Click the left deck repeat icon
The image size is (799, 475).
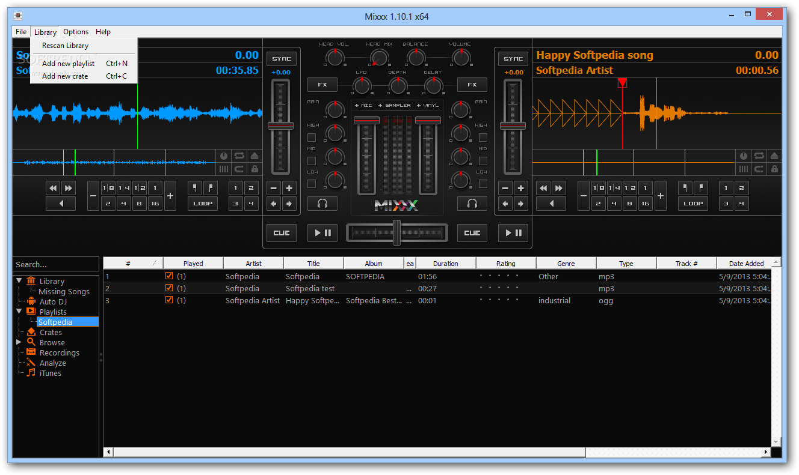pyautogui.click(x=239, y=156)
